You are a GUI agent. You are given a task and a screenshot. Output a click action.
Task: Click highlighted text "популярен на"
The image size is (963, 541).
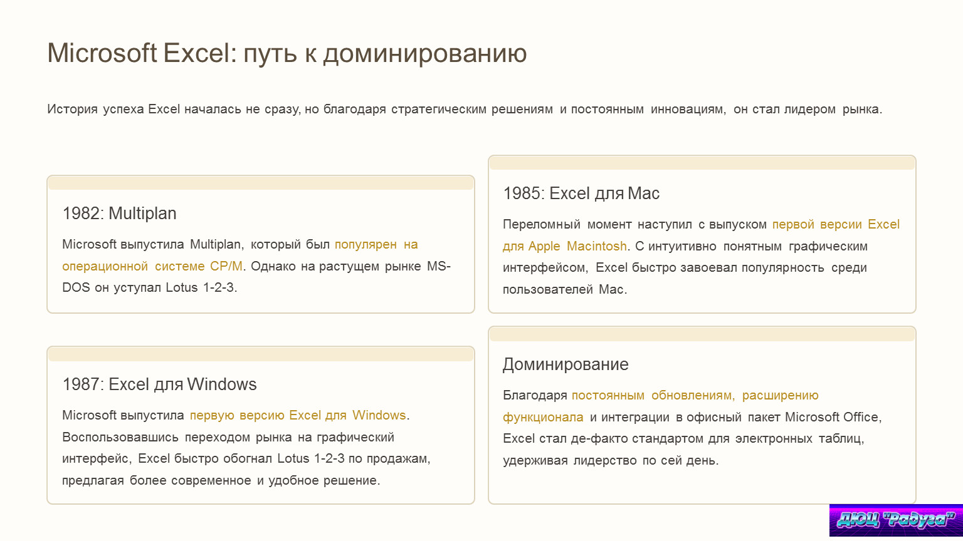pos(376,245)
